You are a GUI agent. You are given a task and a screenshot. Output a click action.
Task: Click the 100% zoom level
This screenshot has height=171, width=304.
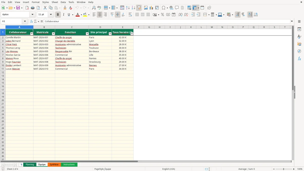tap(300, 169)
